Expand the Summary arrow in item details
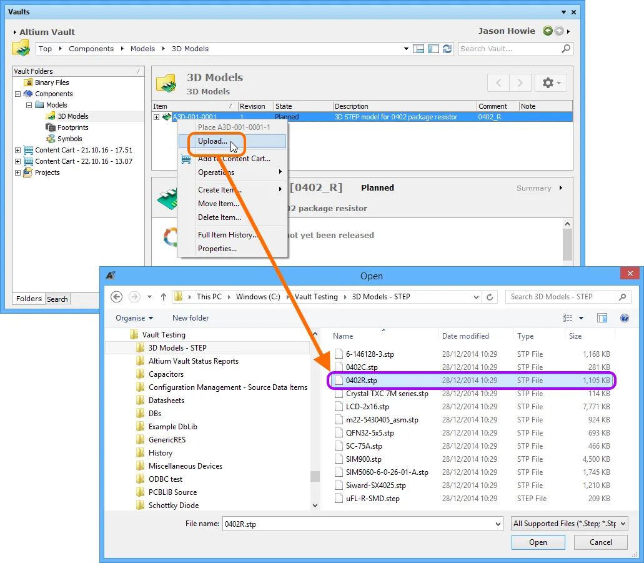 (x=561, y=188)
